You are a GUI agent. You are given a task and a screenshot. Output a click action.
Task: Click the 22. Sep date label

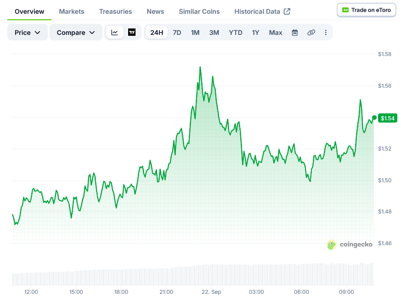coord(211,292)
